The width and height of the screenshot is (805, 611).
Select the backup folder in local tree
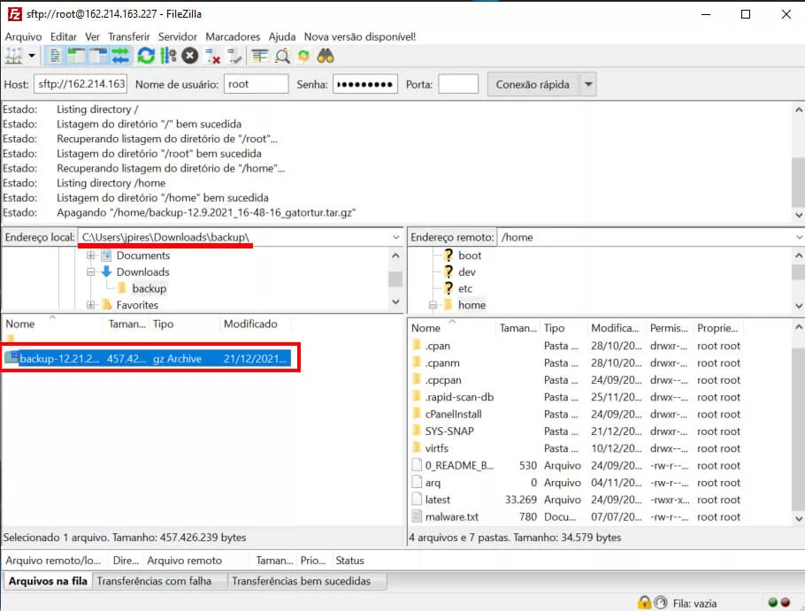(x=149, y=288)
